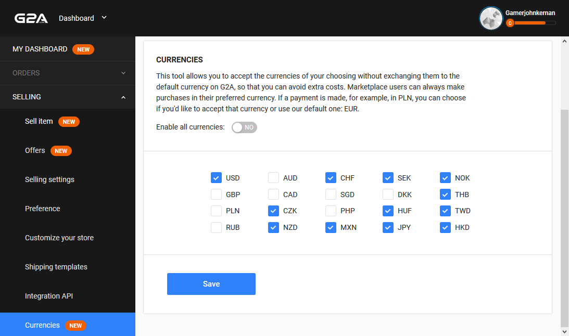Open the Integration API page
569x336 pixels.
(x=49, y=296)
